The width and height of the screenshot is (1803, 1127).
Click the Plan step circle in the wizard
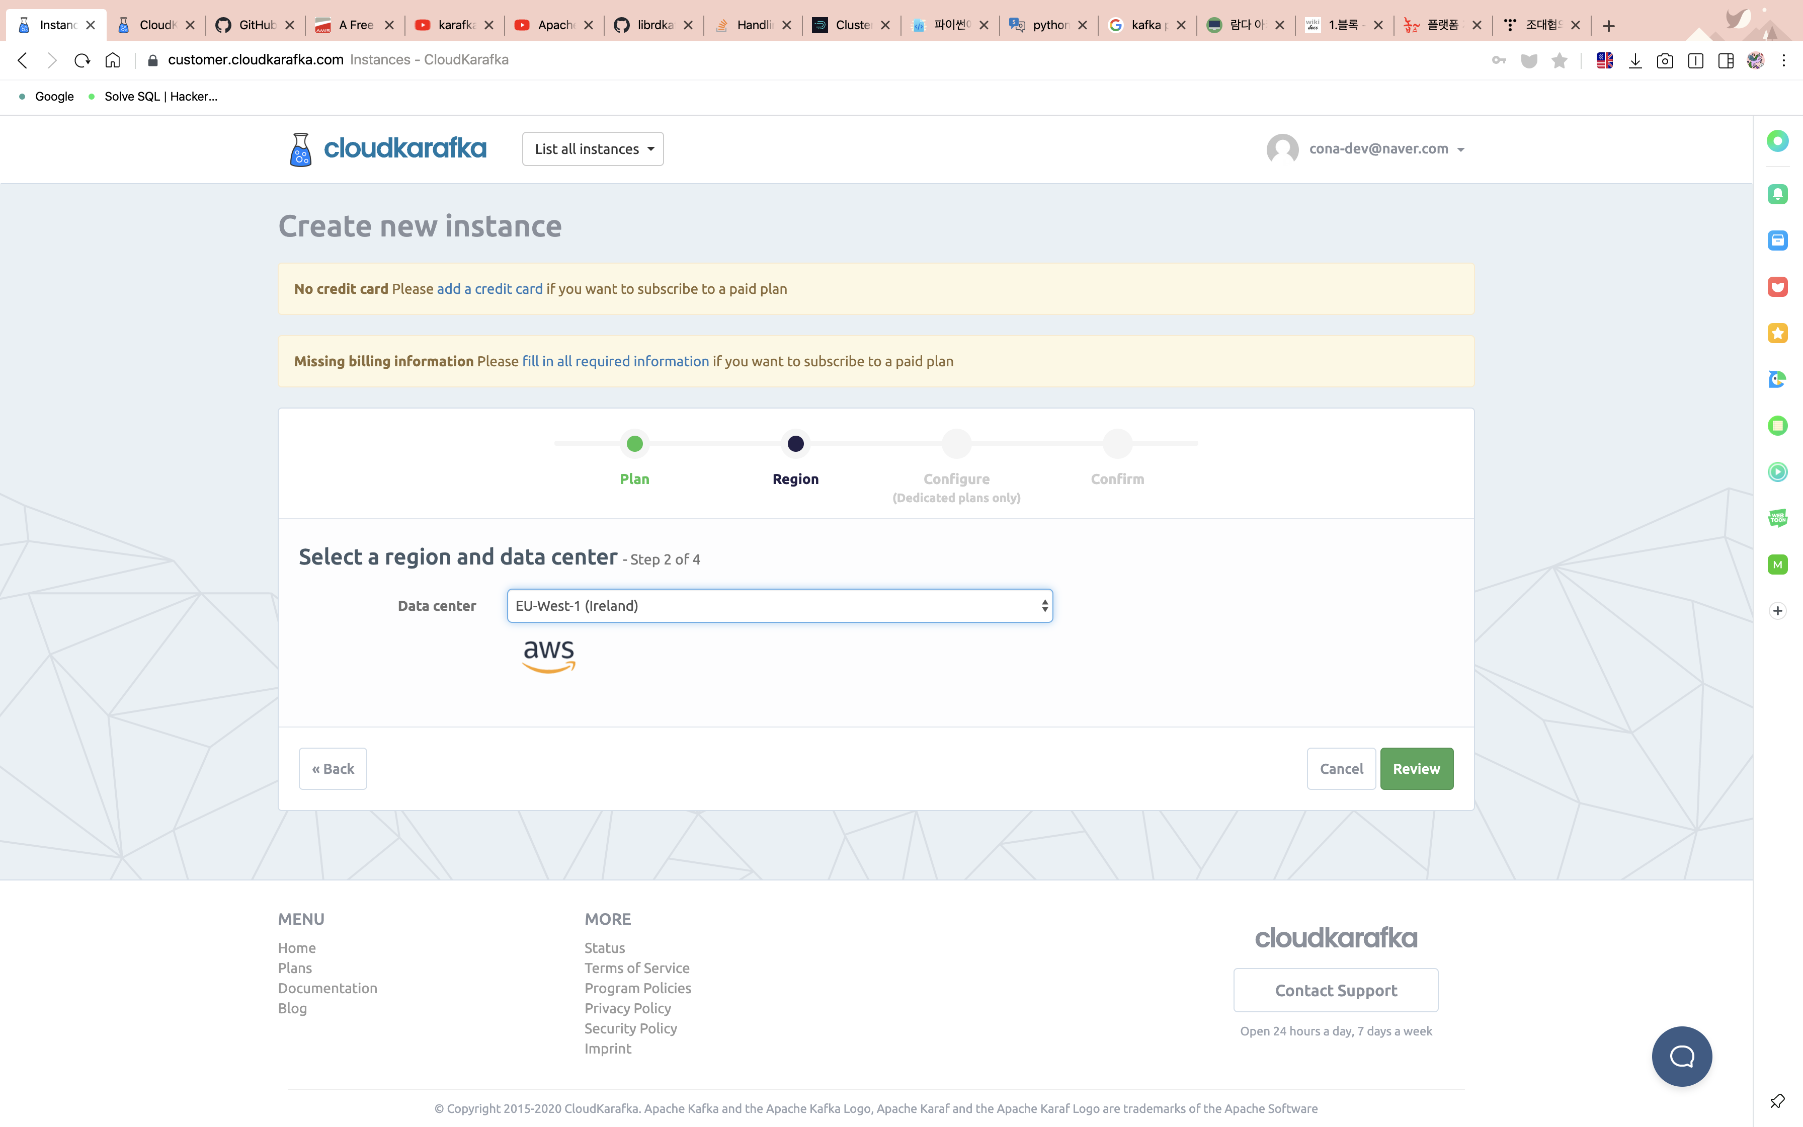pos(635,444)
